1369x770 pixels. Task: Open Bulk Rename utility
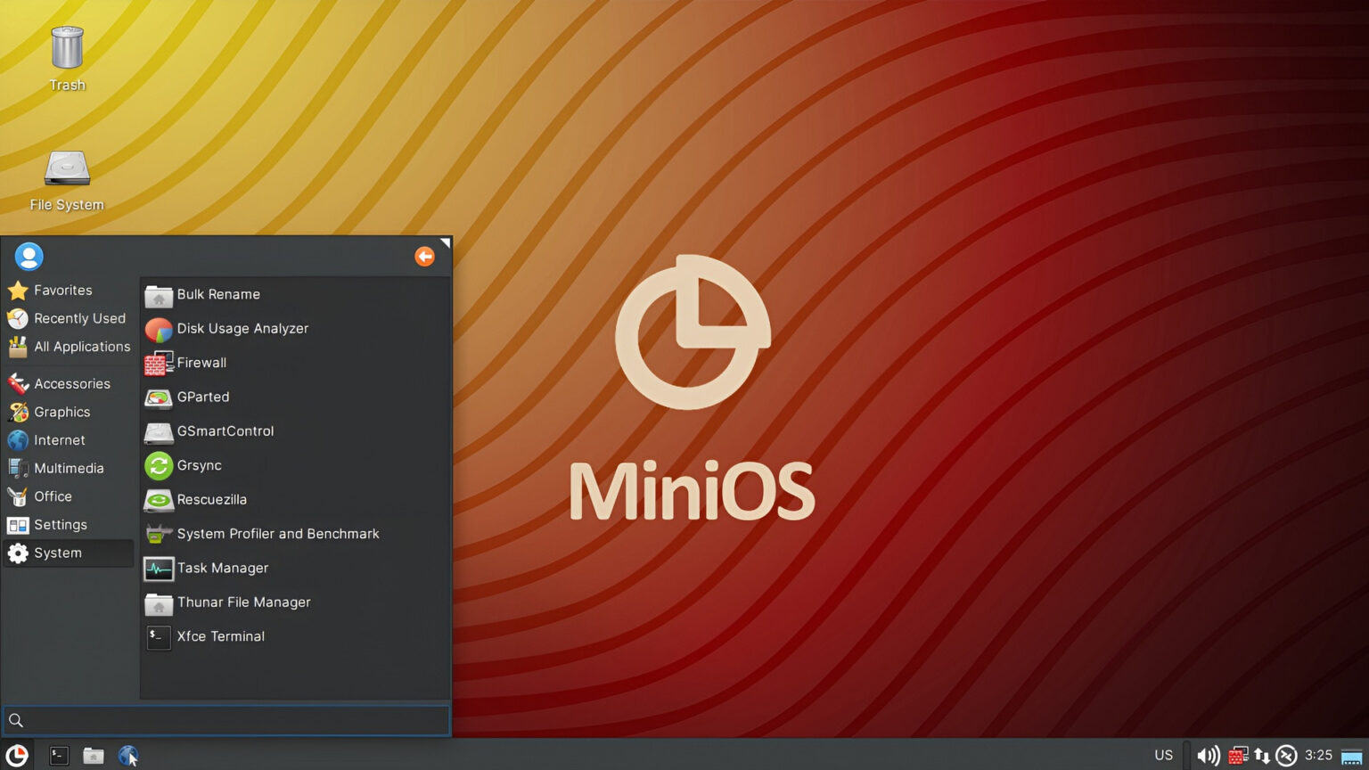218,294
